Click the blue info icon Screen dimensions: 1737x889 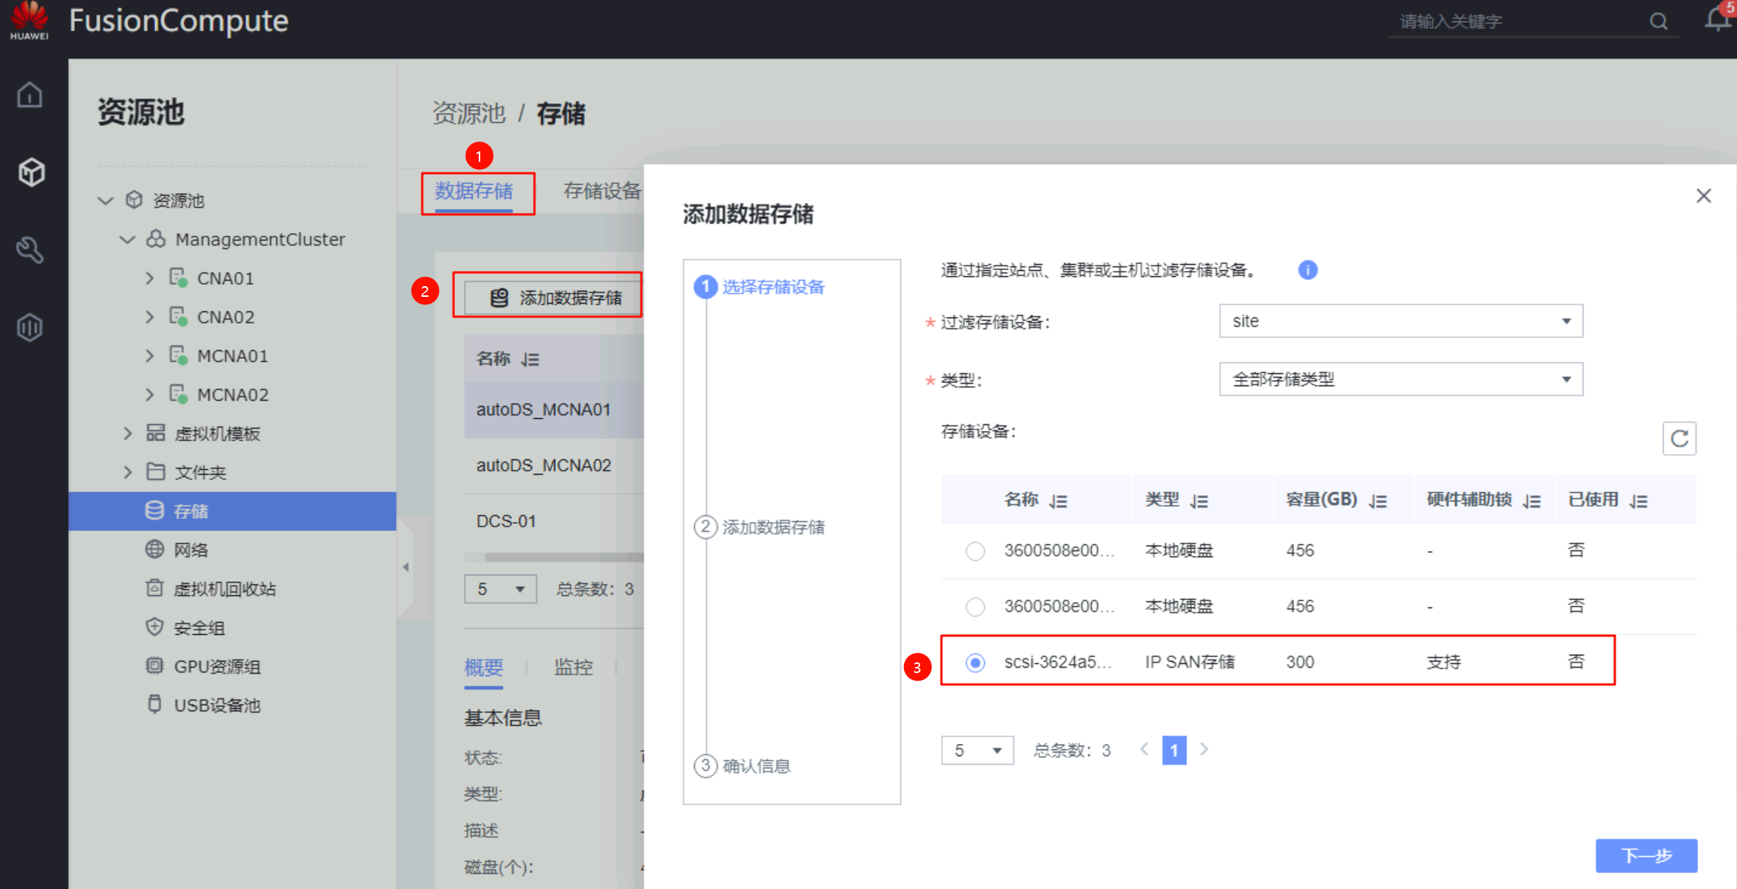(x=1307, y=270)
